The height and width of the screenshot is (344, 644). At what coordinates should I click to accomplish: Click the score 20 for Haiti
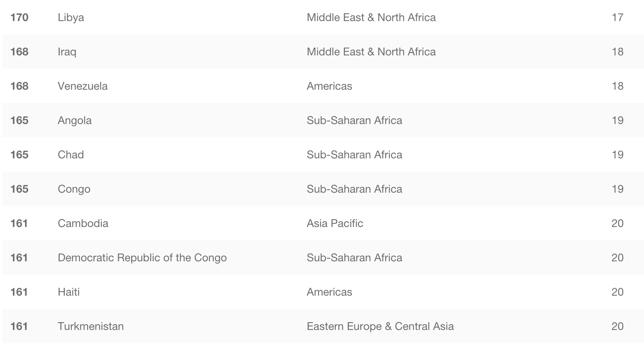[x=617, y=292]
